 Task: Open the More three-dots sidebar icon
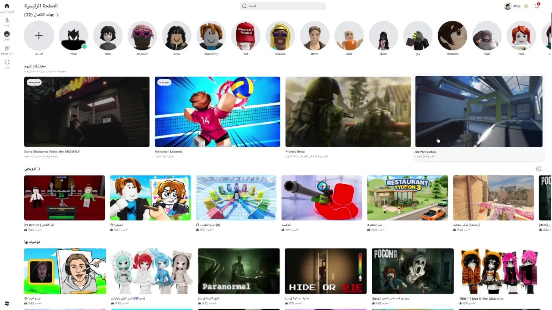coord(6,62)
